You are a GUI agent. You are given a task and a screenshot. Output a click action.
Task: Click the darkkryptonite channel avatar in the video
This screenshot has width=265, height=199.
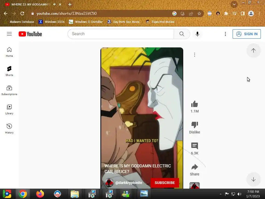pos(109,183)
